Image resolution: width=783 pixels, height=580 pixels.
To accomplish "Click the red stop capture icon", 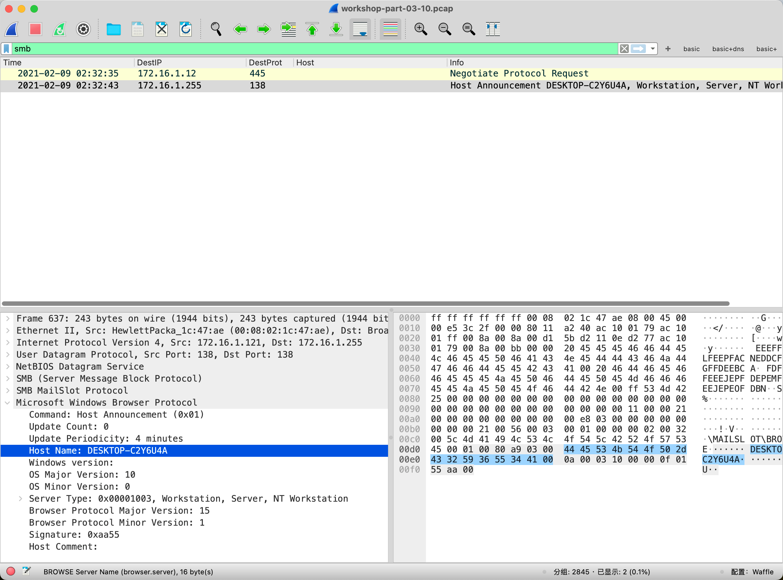I will pyautogui.click(x=35, y=29).
